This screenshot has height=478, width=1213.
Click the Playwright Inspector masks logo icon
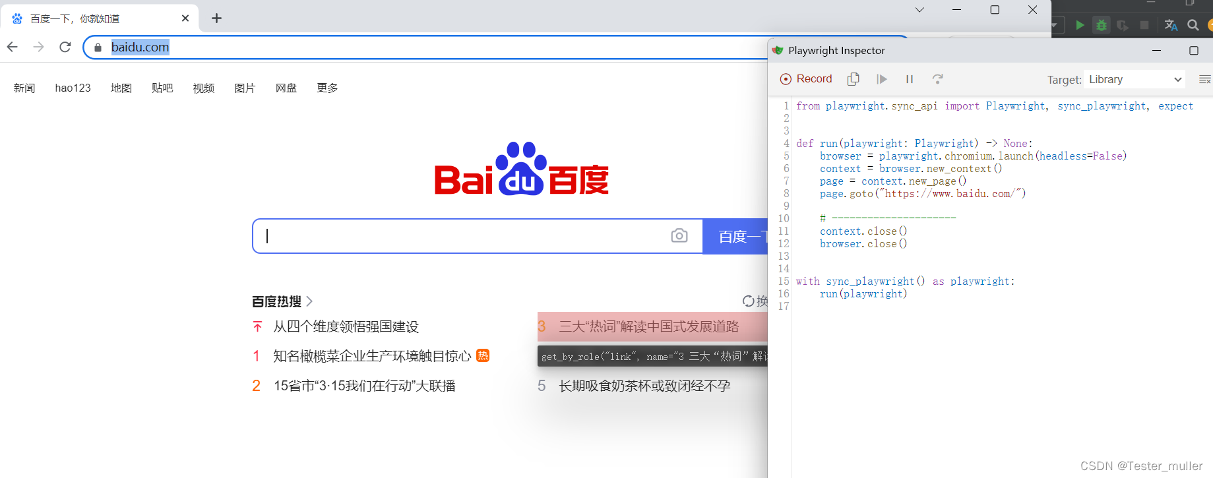click(778, 50)
